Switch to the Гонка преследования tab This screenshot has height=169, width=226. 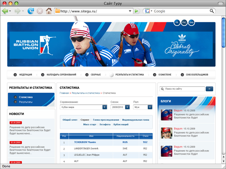106,120
